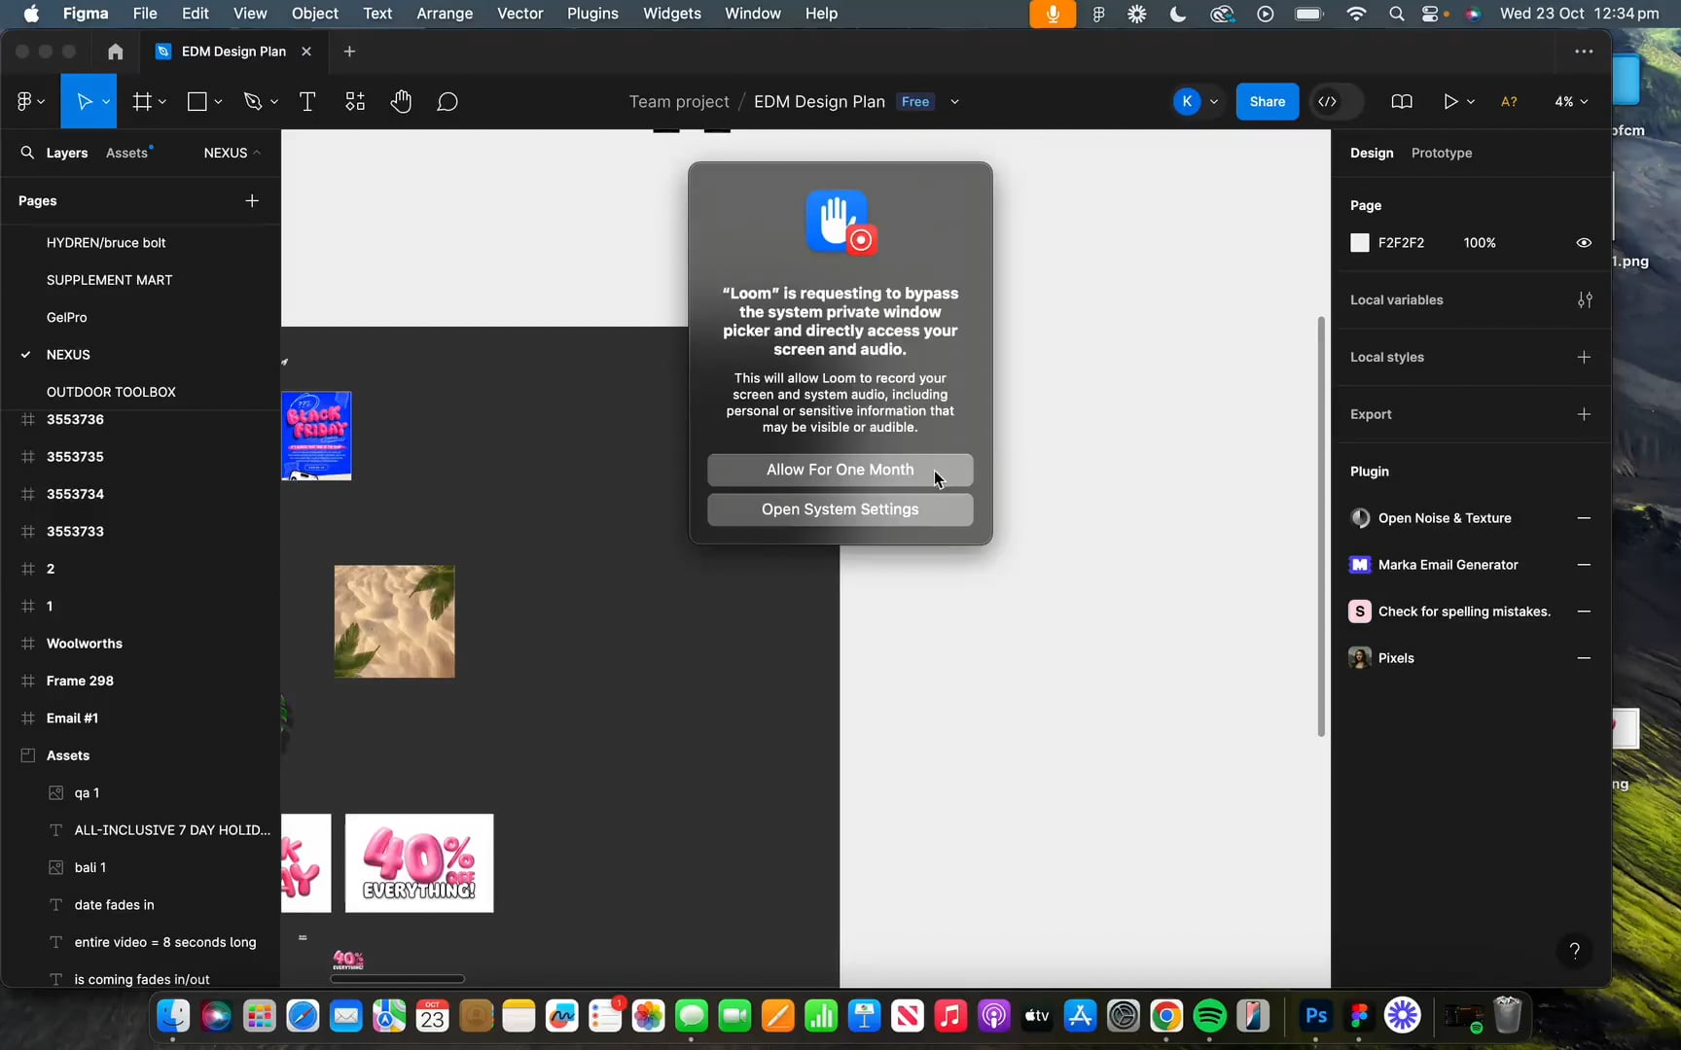
Task: Open presentation options chevron
Action: (x=1470, y=101)
